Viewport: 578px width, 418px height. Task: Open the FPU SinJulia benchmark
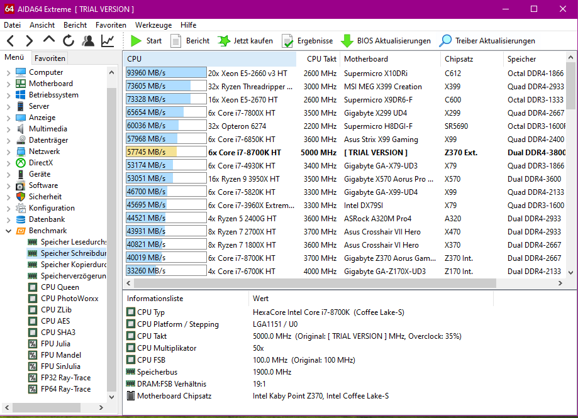pyautogui.click(x=54, y=366)
